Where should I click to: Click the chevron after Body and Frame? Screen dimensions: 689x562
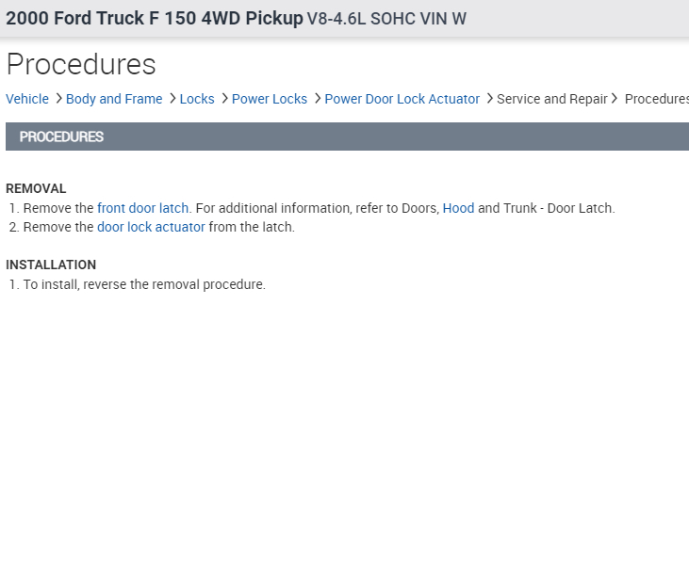pyautogui.click(x=172, y=98)
